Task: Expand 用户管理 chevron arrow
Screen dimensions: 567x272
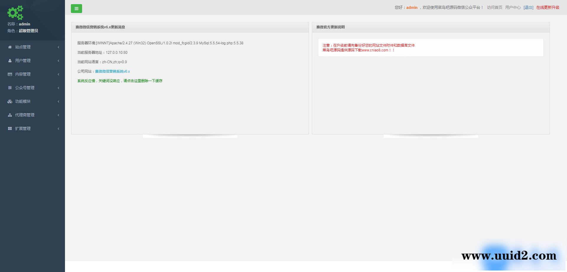Action: tap(58, 61)
